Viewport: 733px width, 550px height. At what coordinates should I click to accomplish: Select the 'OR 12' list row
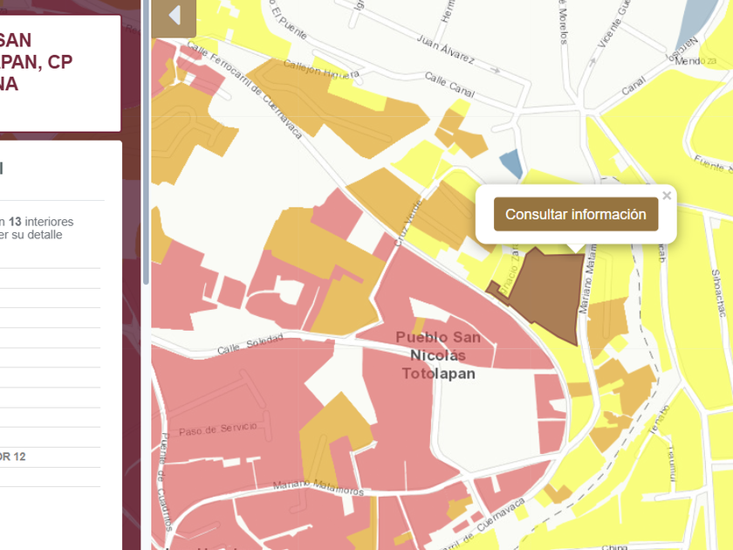(x=50, y=457)
